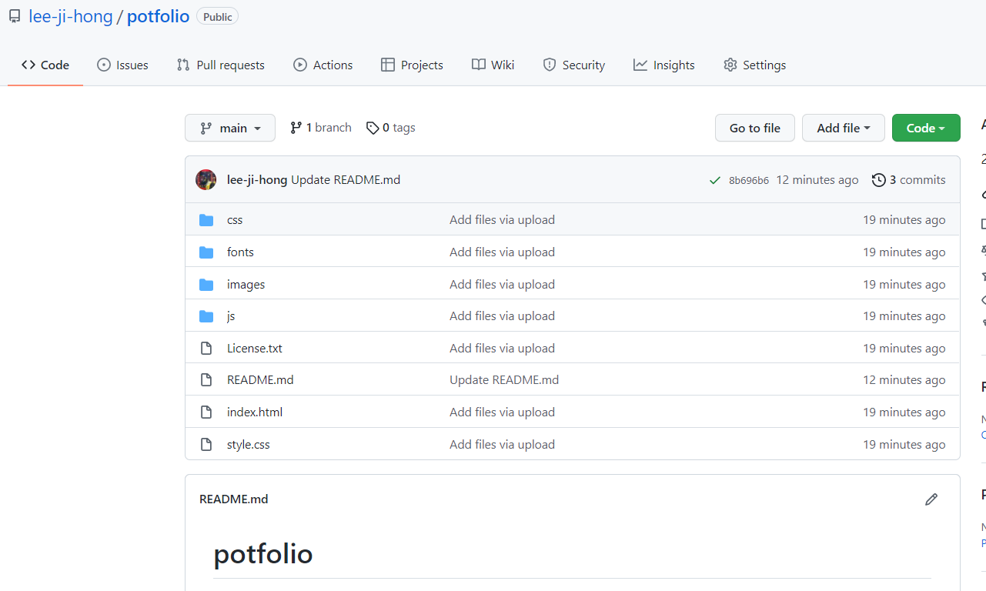Click the style.css file icon
The image size is (986, 591).
point(206,445)
